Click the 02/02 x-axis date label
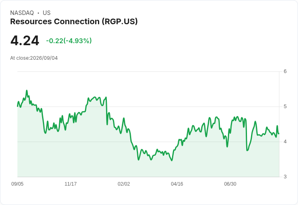Viewport: 298px width, 205px height. tap(124, 184)
